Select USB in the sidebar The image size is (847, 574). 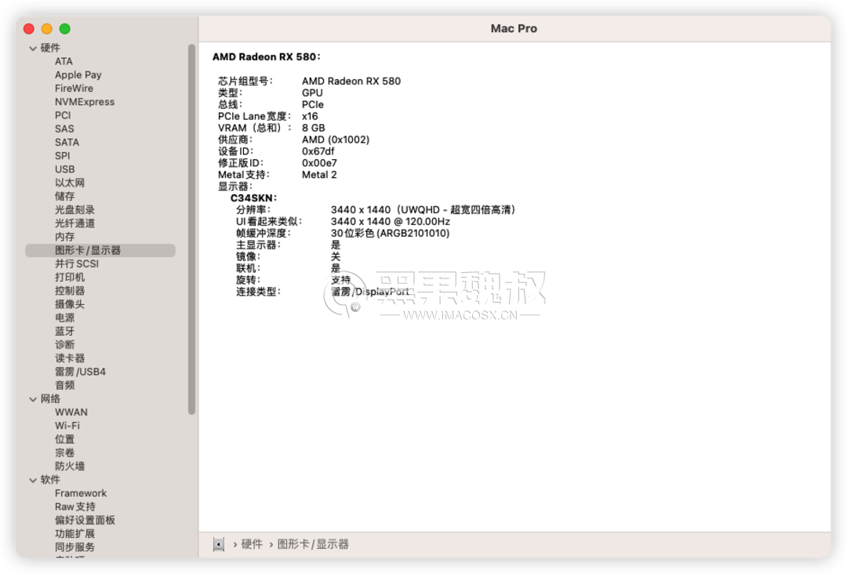[65, 169]
